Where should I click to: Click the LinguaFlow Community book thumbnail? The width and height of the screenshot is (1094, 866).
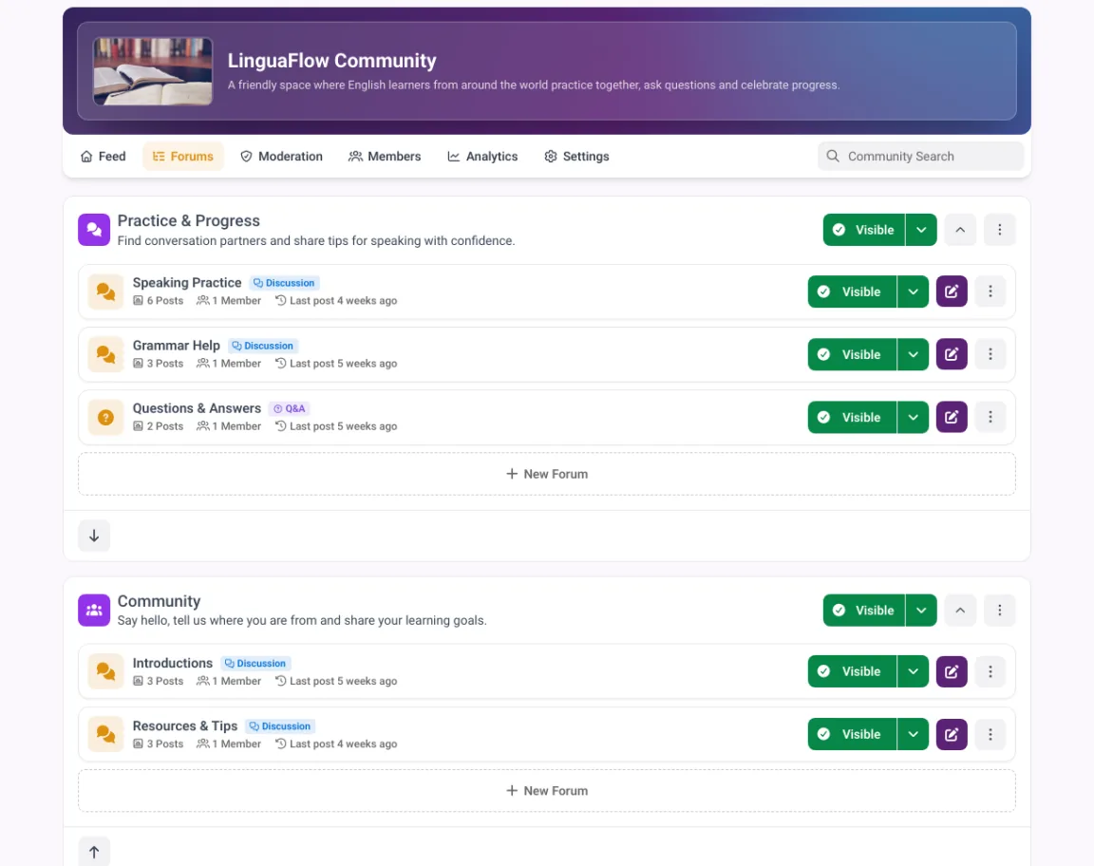coord(153,71)
